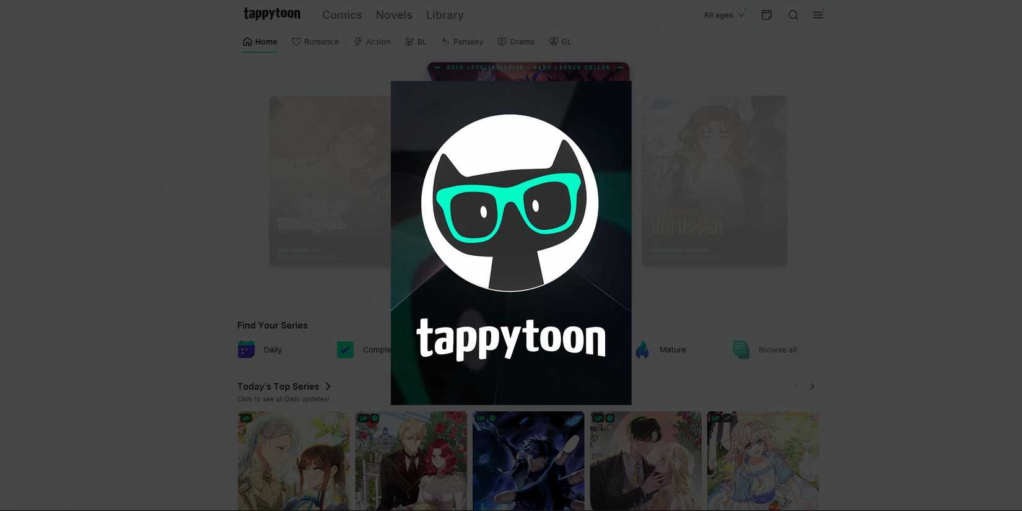Click the Daily calendar icon
This screenshot has width=1022, height=511.
(x=247, y=349)
